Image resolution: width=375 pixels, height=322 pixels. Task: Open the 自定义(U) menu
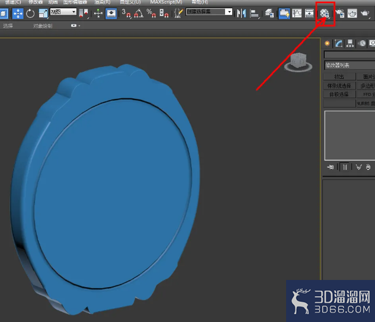tap(130, 2)
